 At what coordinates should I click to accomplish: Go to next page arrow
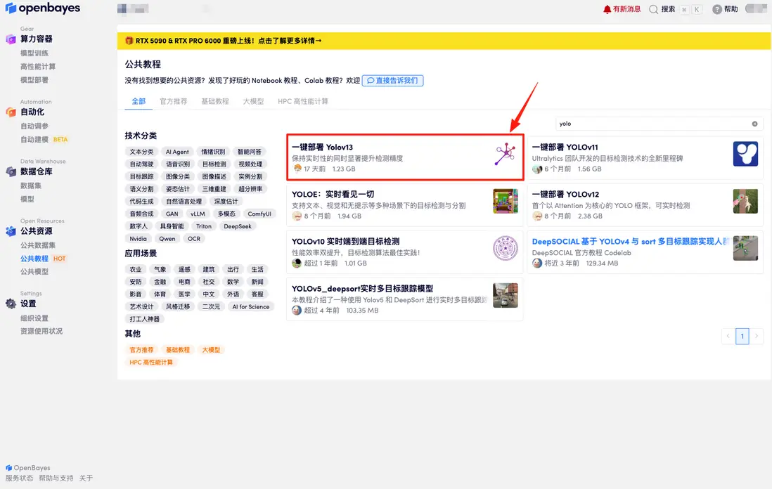tap(757, 337)
